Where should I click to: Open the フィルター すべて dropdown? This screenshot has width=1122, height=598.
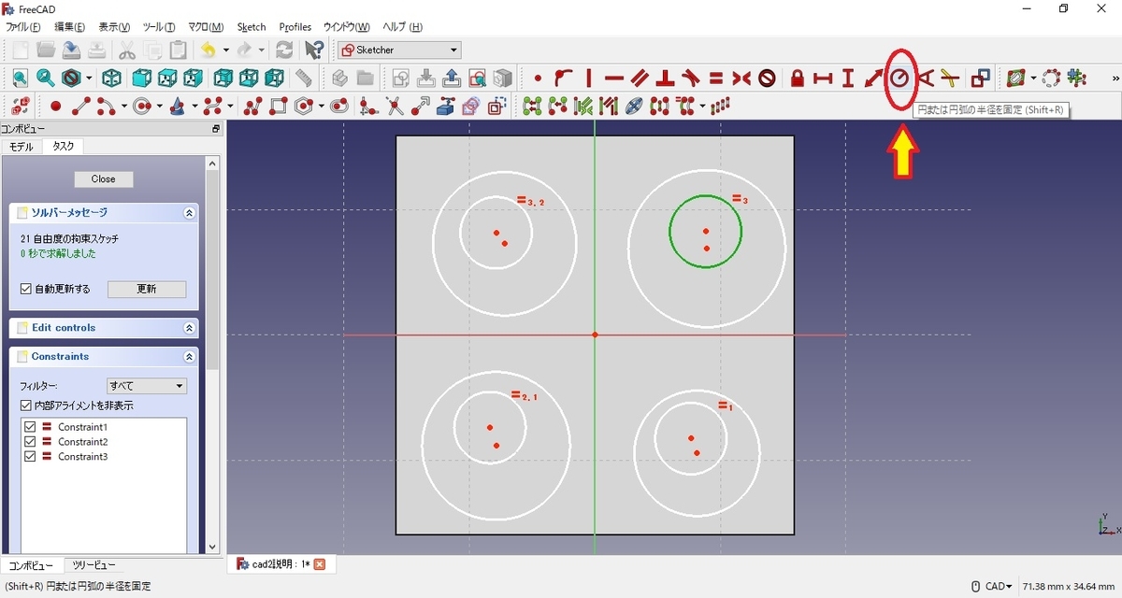coord(147,386)
